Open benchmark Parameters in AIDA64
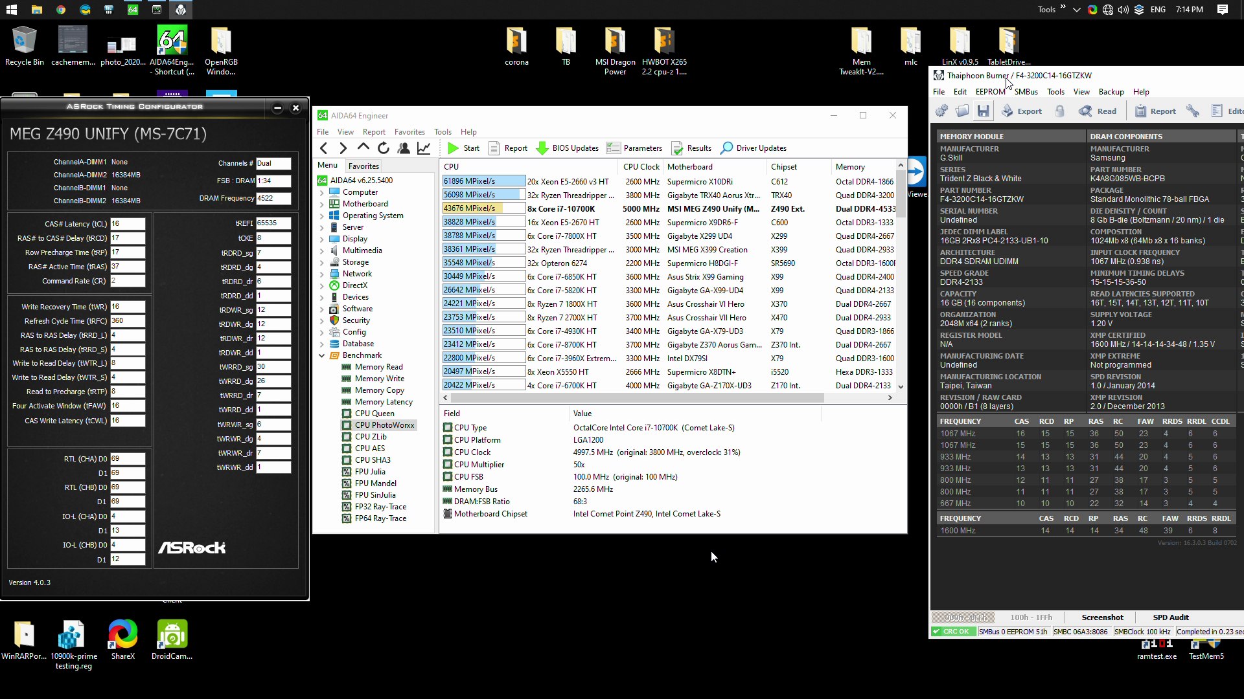The width and height of the screenshot is (1244, 699). (634, 148)
